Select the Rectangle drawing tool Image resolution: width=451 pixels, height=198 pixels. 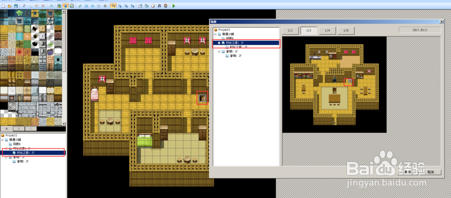[x=86, y=6]
